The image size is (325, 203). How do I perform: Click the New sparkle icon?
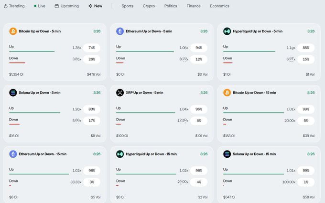pos(90,6)
